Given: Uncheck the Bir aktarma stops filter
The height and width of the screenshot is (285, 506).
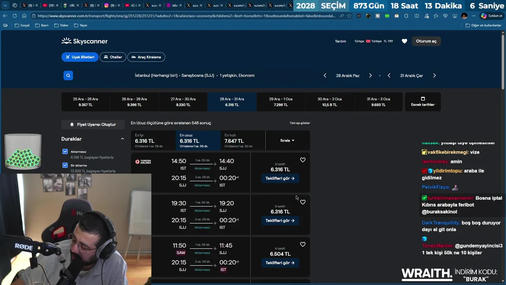Looking at the screenshot, I should point(65,165).
